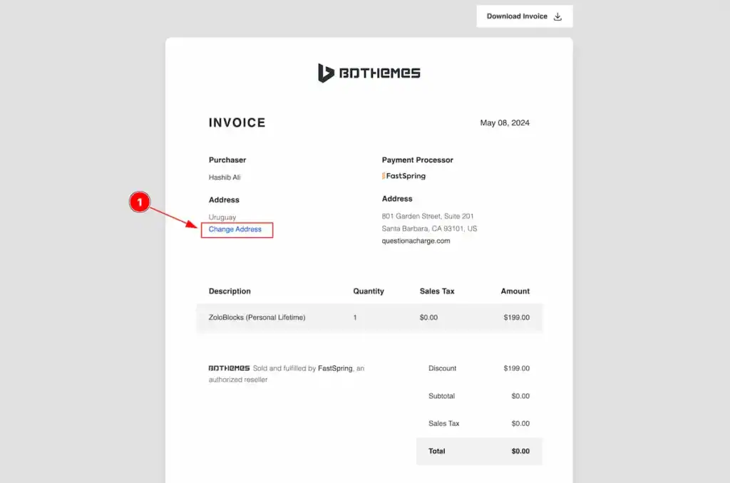
Task: Select the Uruguay address text
Action: coord(222,217)
